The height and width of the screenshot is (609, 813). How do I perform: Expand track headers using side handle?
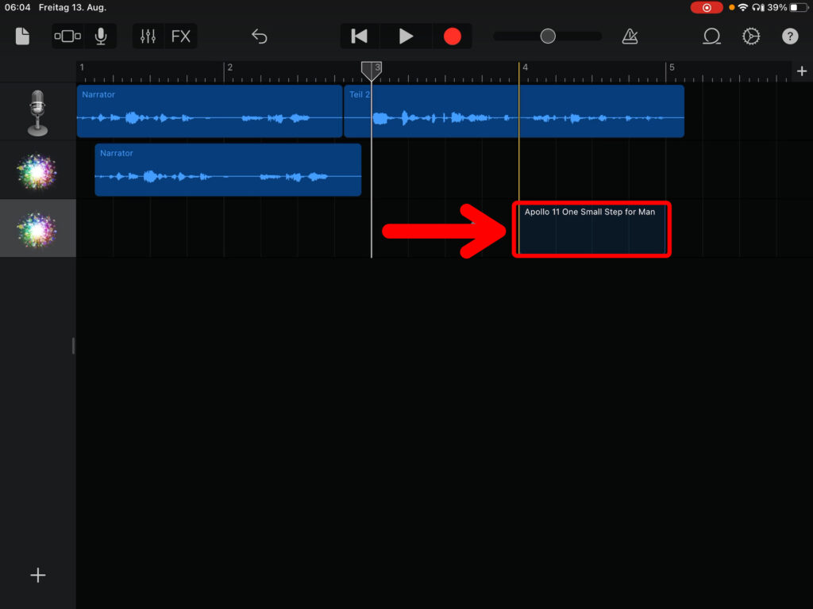(73, 345)
